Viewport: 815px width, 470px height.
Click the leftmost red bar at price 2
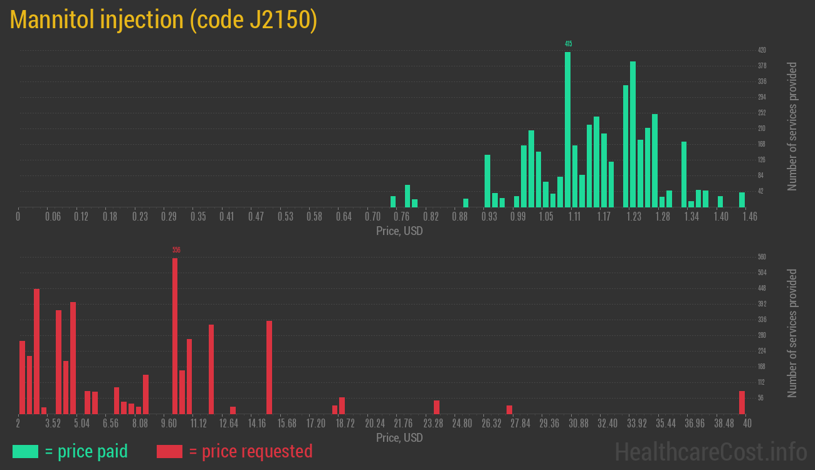[x=22, y=377]
